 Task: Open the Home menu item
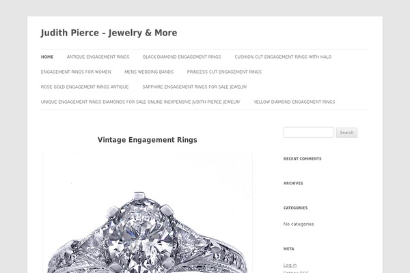[47, 57]
